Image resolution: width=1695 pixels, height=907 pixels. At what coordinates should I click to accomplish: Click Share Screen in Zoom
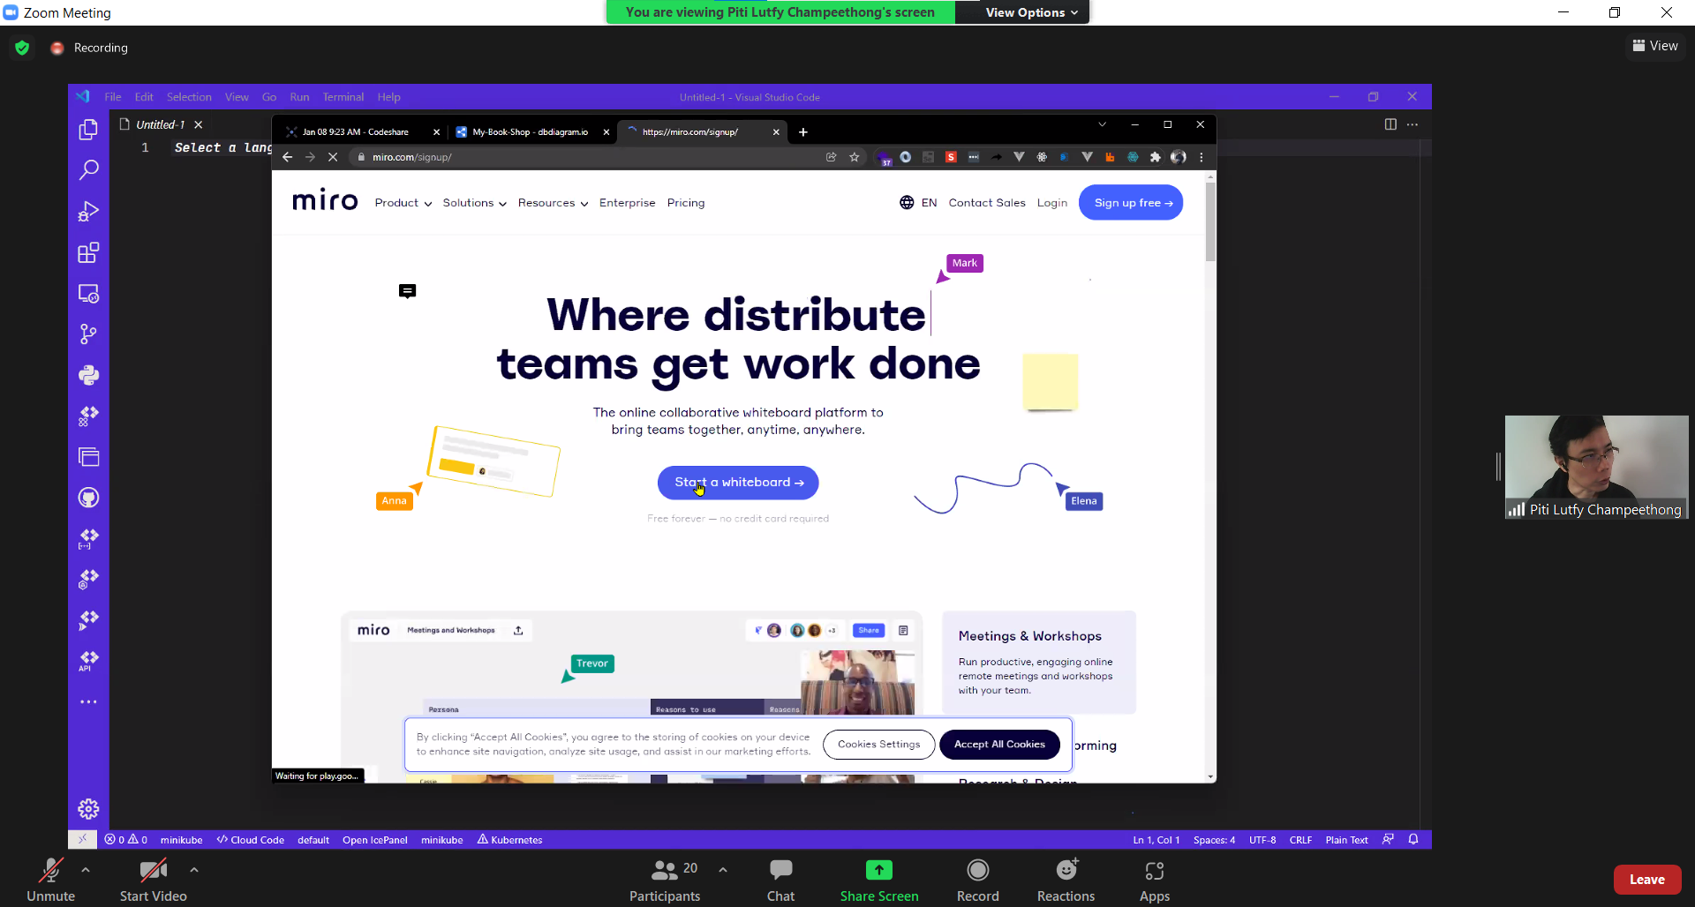coord(879,881)
